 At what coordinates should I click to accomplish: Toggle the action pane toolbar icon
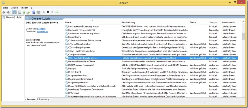point(38,12)
